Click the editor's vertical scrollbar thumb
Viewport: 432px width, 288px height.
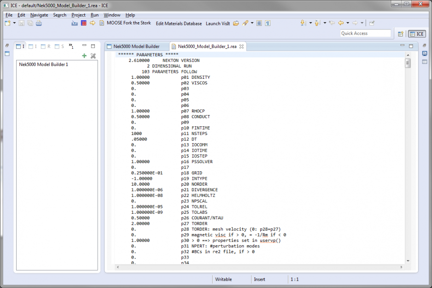click(408, 64)
